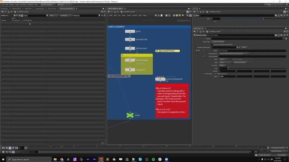Click the play forward button on timeline

pos(13,148)
